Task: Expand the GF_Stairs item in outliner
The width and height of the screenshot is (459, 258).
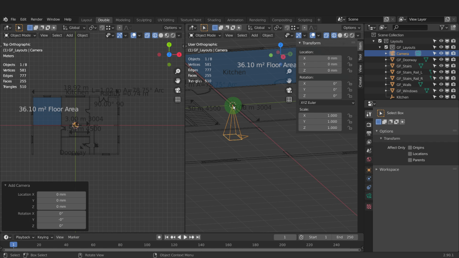Action: point(386,66)
